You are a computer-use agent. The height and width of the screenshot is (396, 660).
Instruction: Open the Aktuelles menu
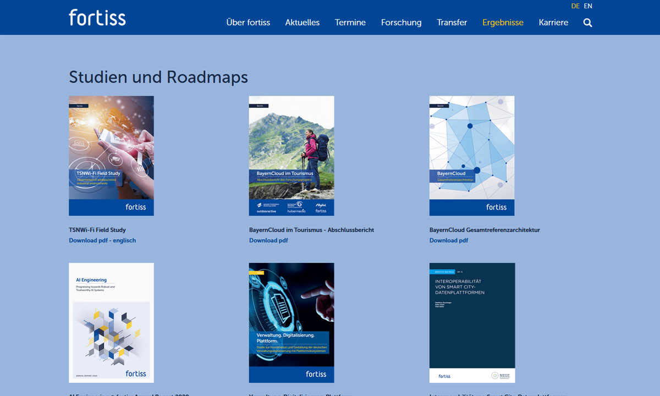(x=302, y=23)
